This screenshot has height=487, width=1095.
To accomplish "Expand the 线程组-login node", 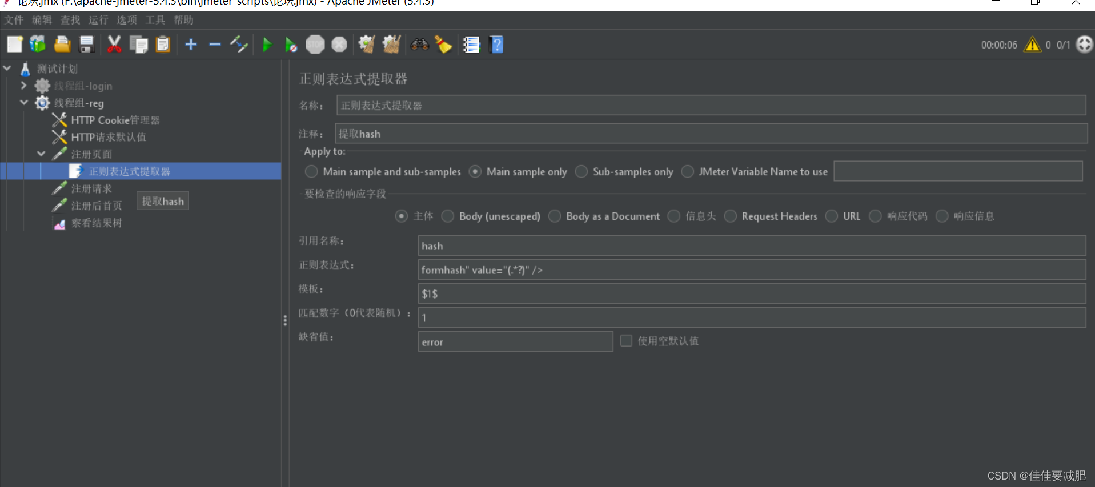I will (23, 85).
